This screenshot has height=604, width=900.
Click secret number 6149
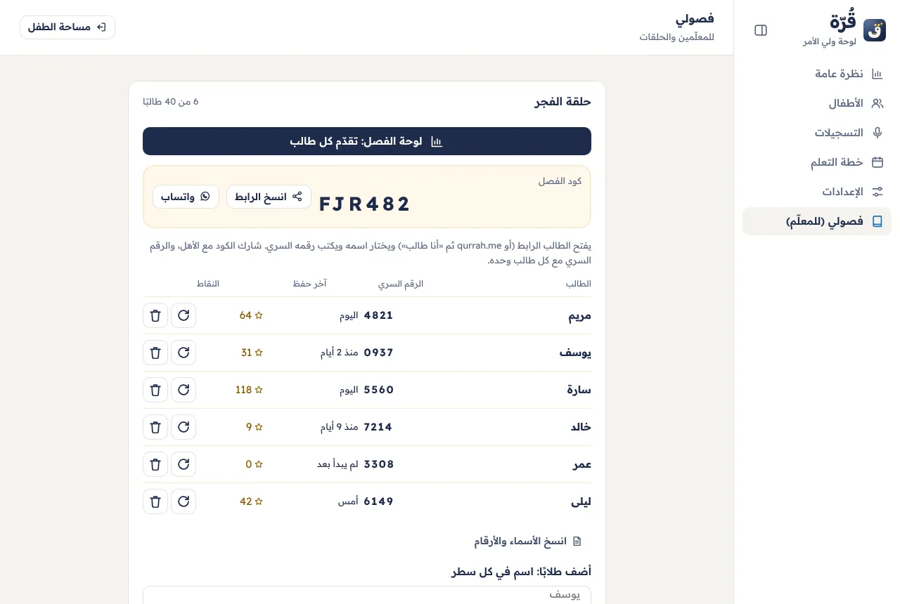tap(378, 501)
